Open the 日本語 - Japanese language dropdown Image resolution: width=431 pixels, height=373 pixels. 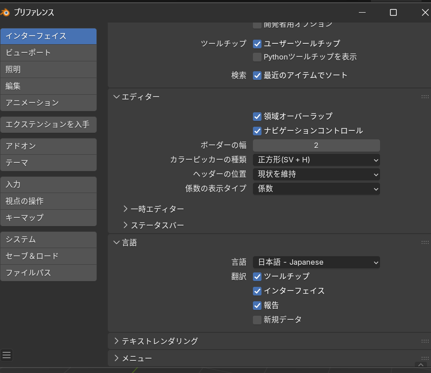click(x=316, y=262)
